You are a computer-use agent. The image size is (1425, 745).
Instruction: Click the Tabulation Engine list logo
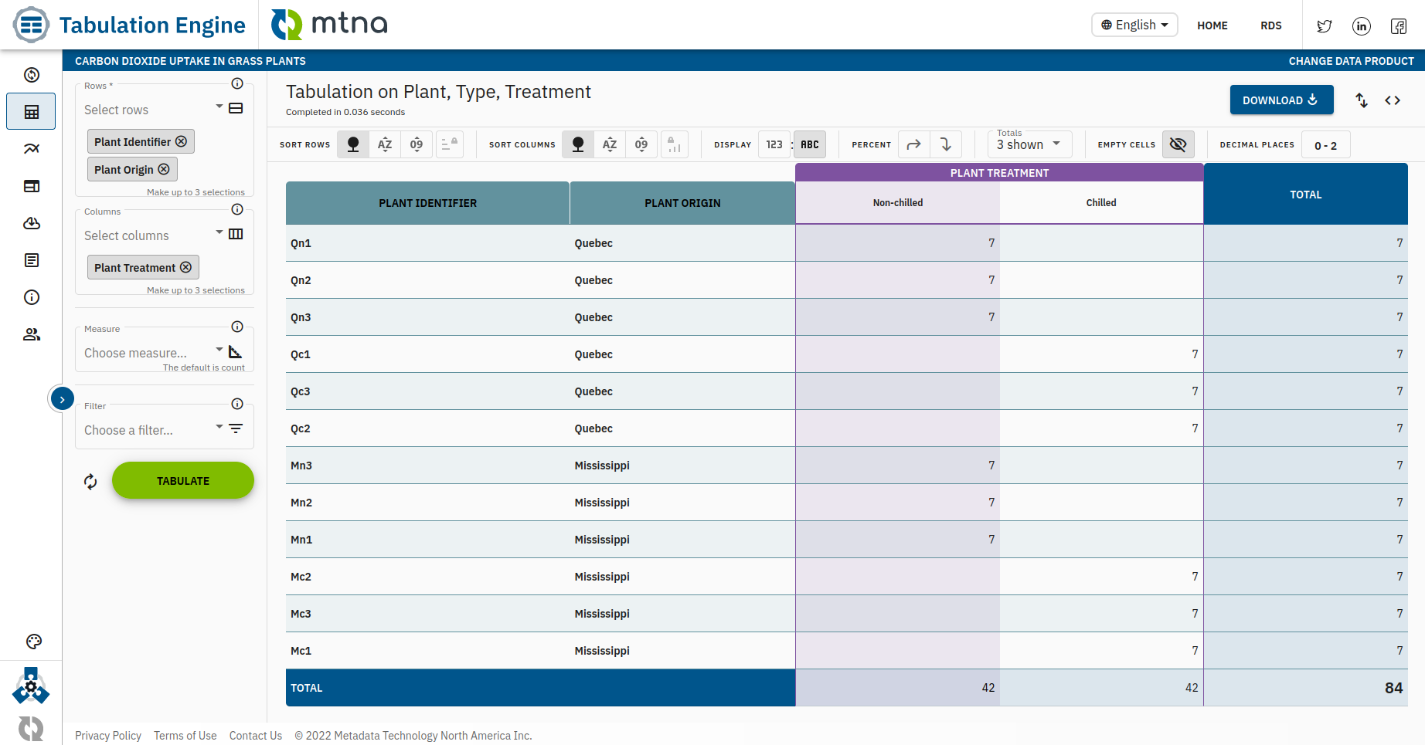31,25
